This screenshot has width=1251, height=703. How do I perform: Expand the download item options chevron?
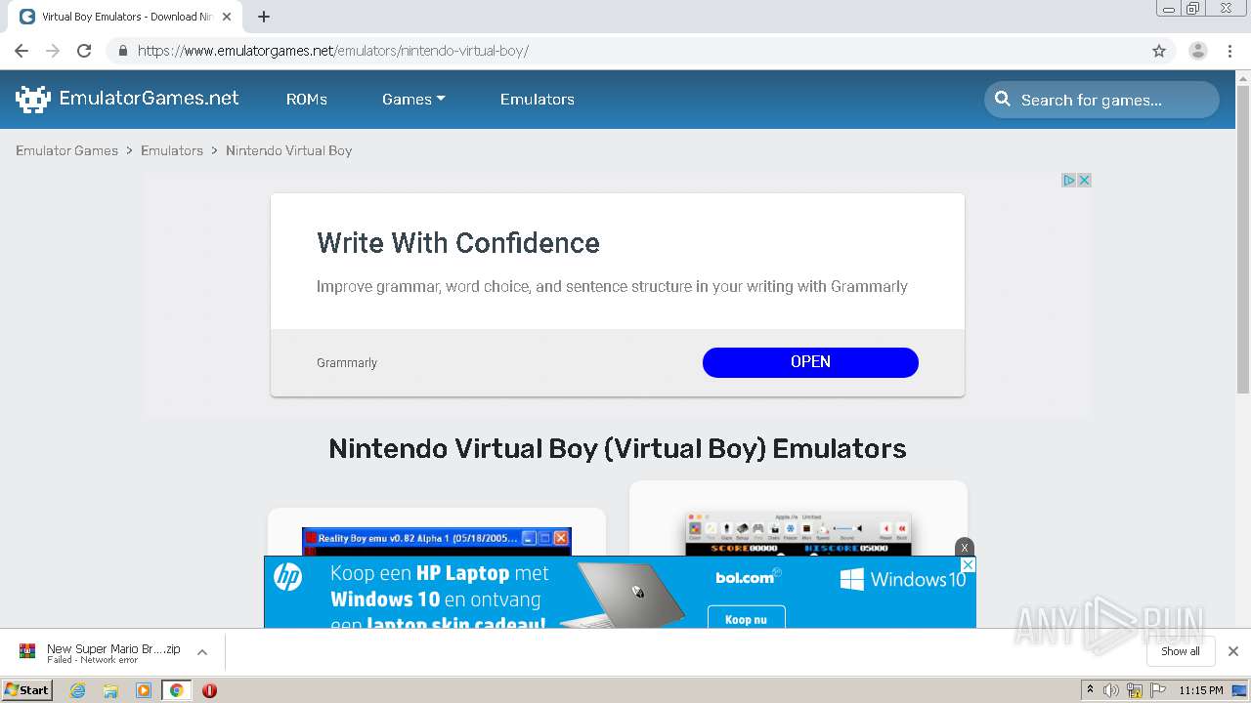click(x=202, y=652)
